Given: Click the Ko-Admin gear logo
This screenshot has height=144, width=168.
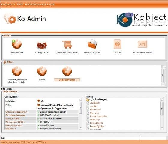Looking at the screenshot, I should pos(10,19).
